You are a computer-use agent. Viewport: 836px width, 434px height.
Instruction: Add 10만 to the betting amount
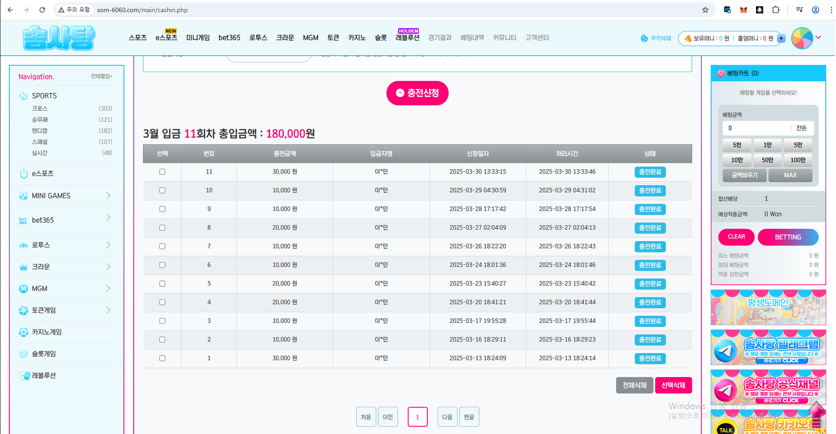coord(737,160)
